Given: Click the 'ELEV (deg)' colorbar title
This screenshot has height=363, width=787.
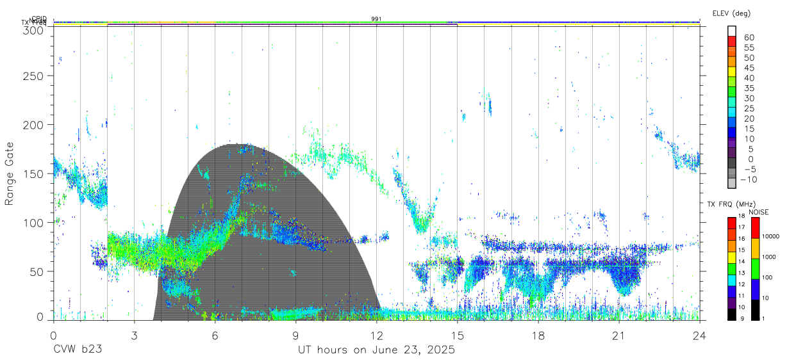Looking at the screenshot, I should [731, 13].
